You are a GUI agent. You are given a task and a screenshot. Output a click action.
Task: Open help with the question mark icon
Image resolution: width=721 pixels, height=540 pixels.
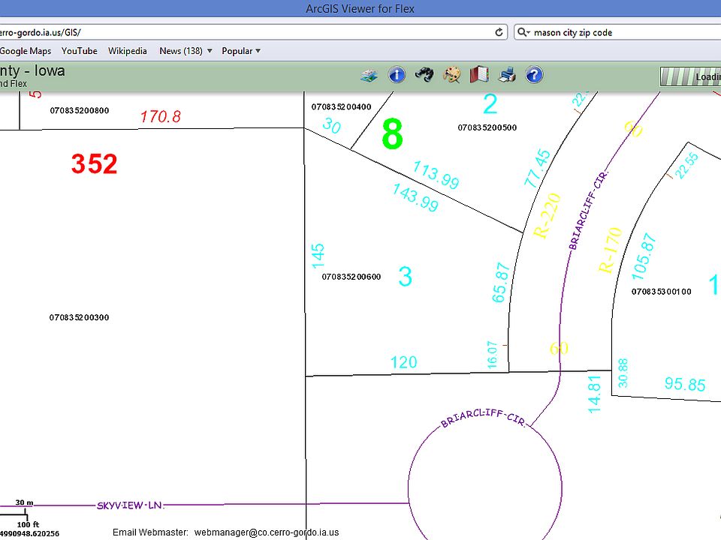(534, 74)
